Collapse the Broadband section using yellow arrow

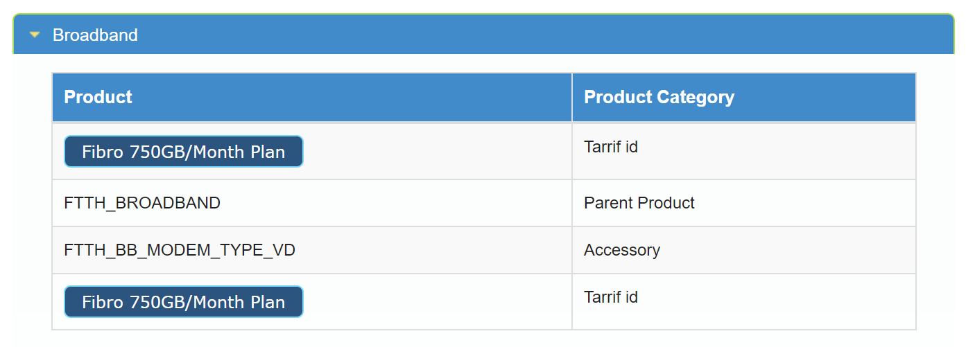(x=35, y=35)
